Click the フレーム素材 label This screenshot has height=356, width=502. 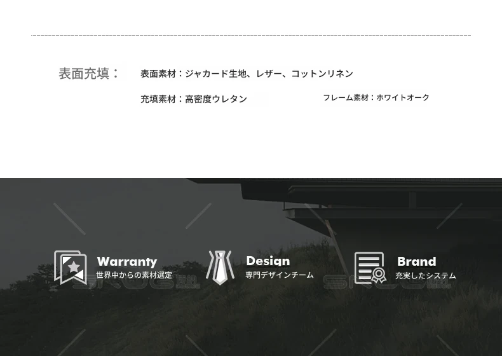[x=345, y=98]
